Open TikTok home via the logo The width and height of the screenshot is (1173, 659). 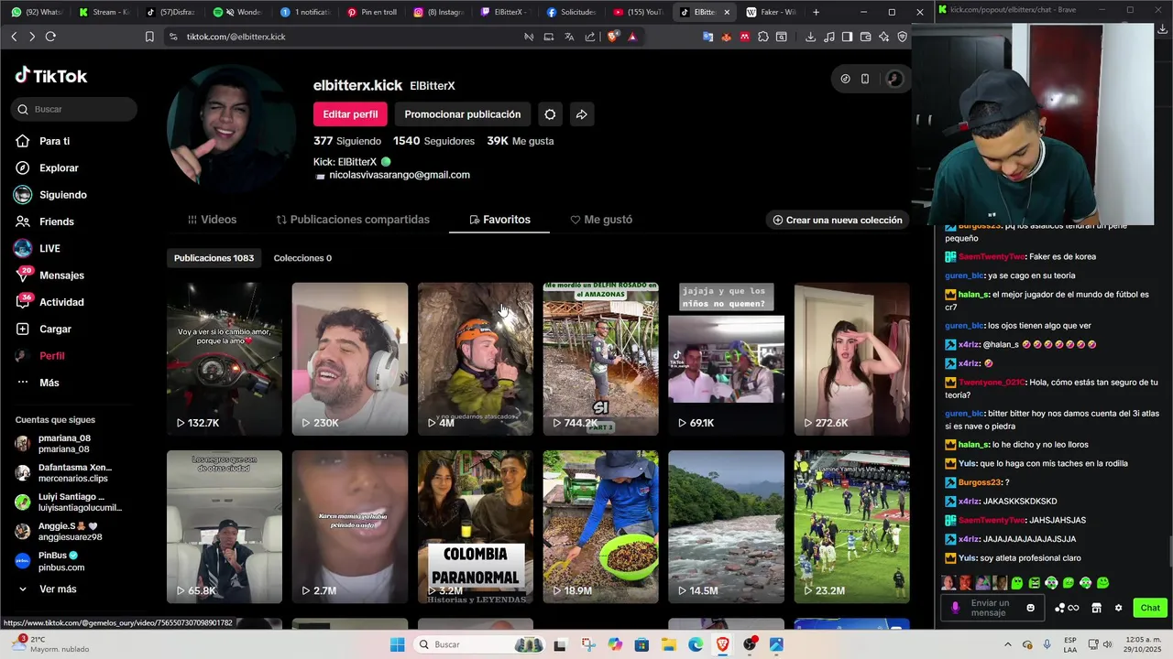point(51,76)
